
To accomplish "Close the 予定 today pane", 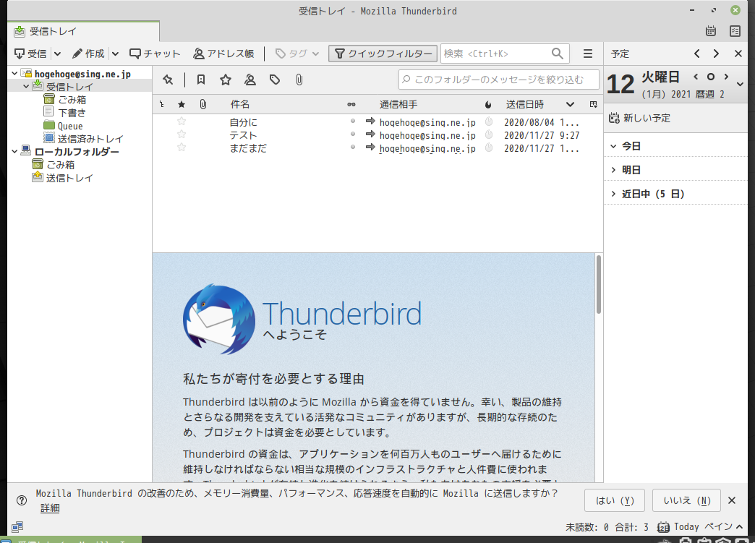I will 738,54.
